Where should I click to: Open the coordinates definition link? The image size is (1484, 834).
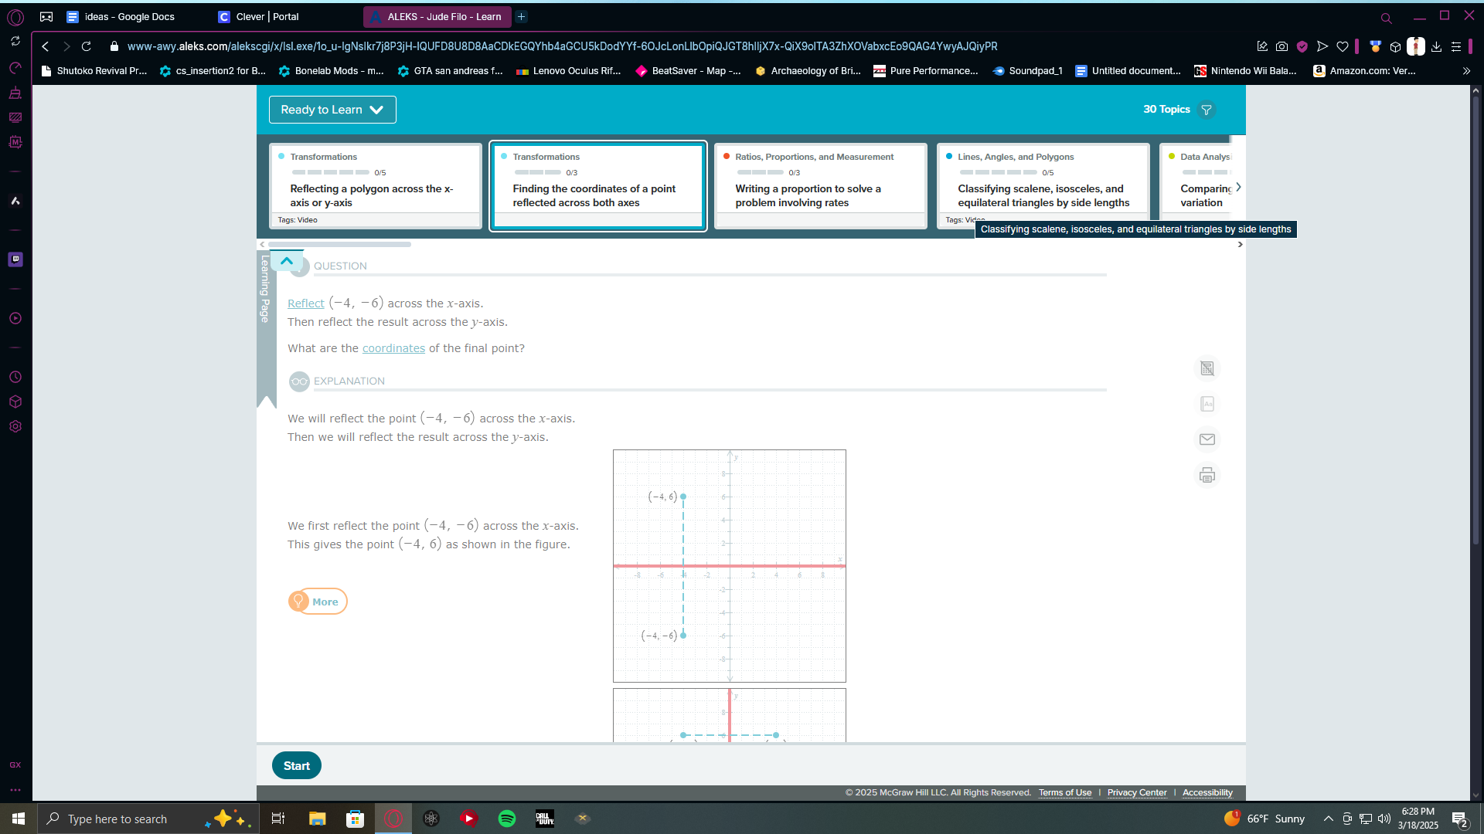pos(393,348)
